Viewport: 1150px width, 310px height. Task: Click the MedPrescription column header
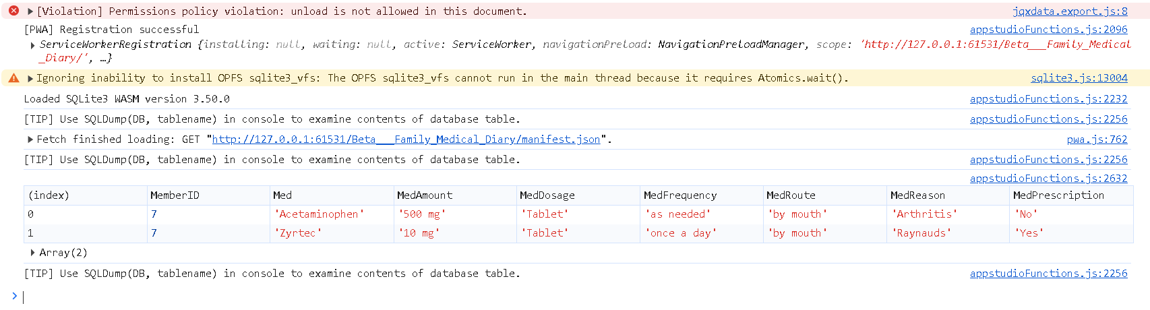1058,195
